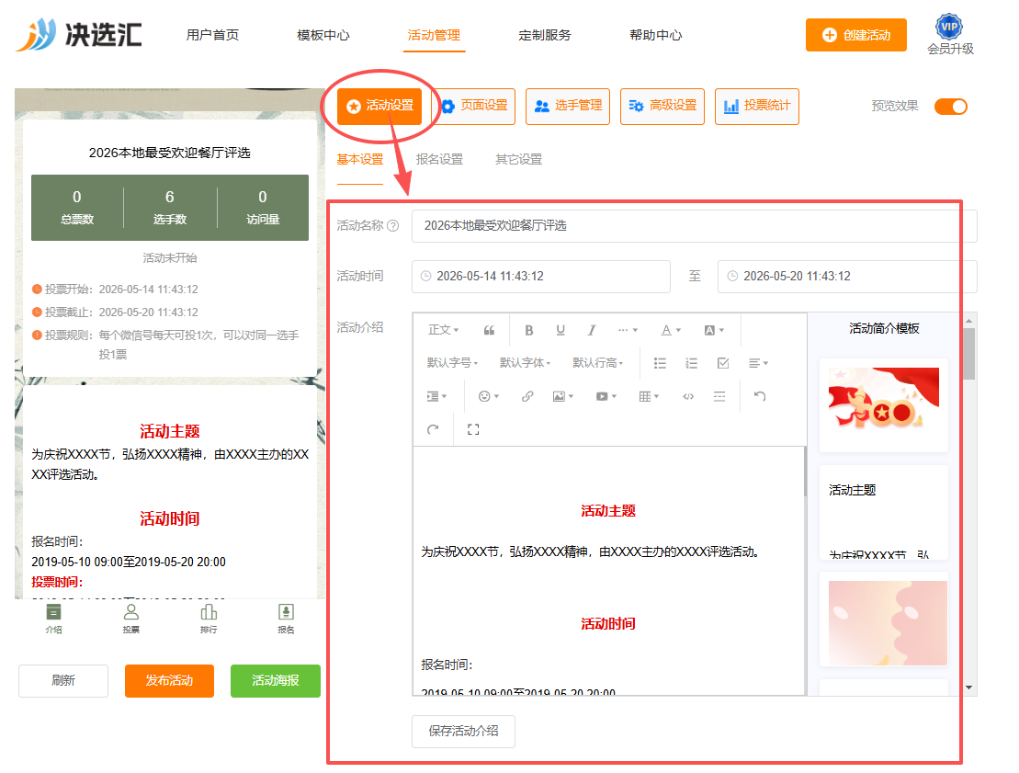The height and width of the screenshot is (773, 1019).
Task: Click the 活动设置 button
Action: coord(379,106)
